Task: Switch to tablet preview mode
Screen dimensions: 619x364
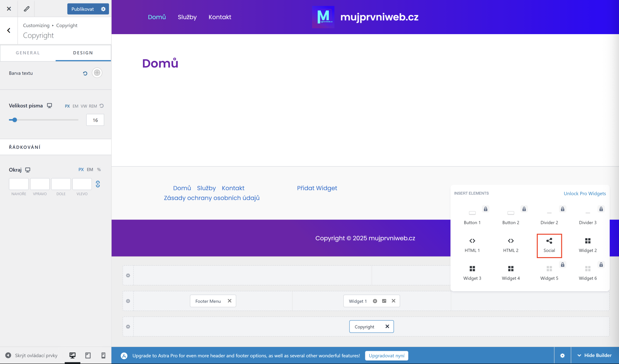Action: click(x=88, y=355)
